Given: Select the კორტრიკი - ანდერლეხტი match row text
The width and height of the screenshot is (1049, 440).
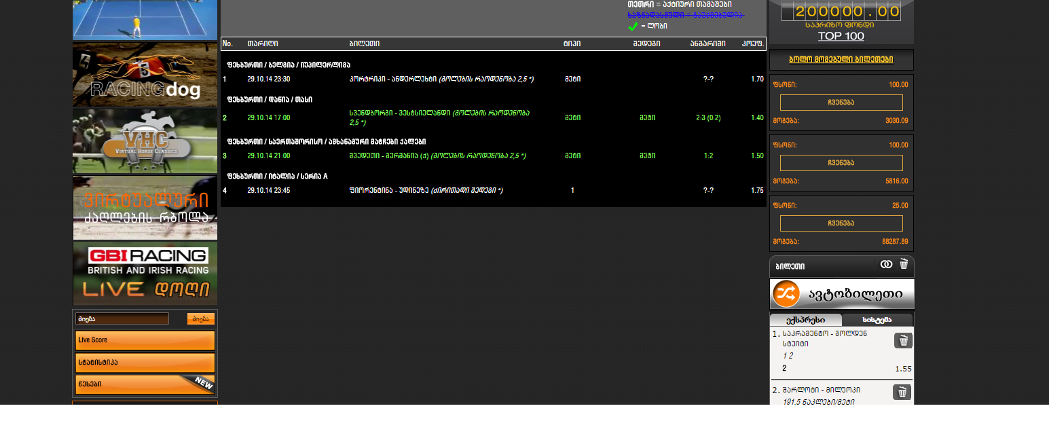Looking at the screenshot, I should click(441, 79).
